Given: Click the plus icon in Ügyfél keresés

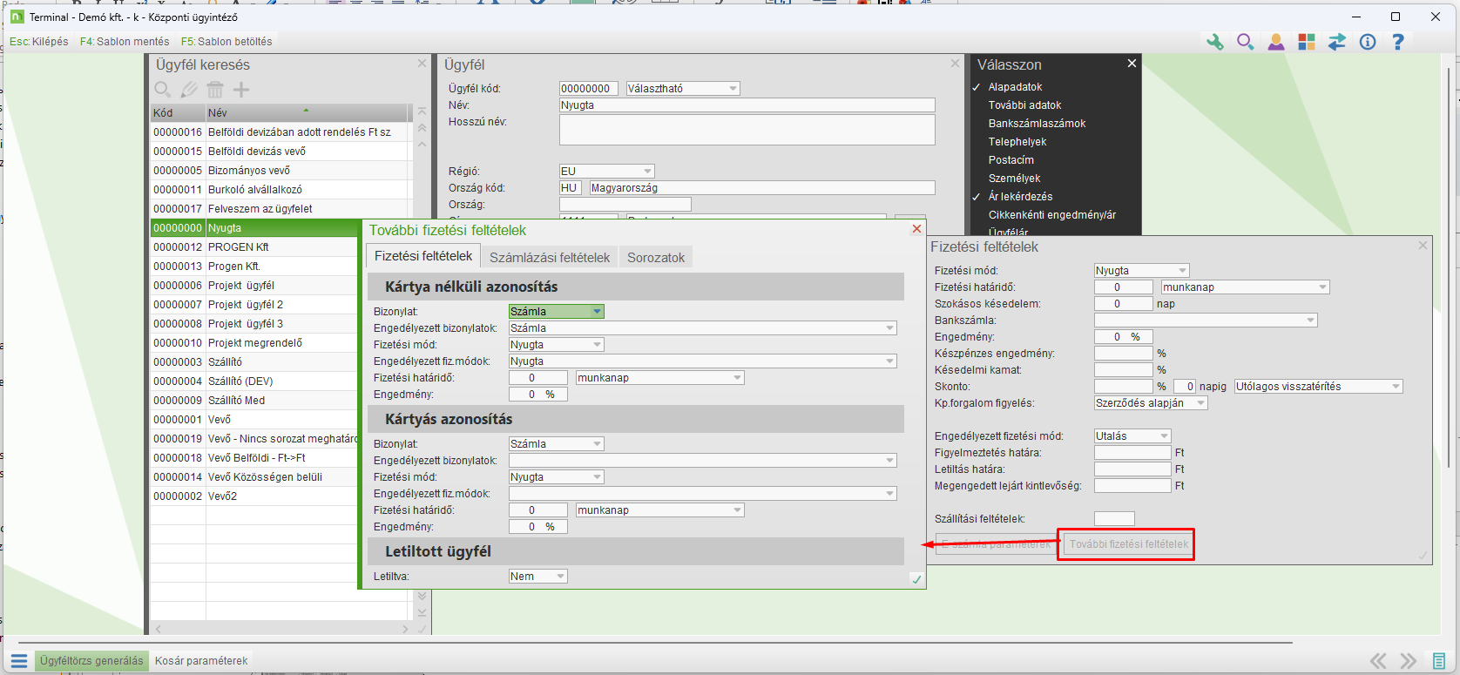Looking at the screenshot, I should click(x=241, y=90).
